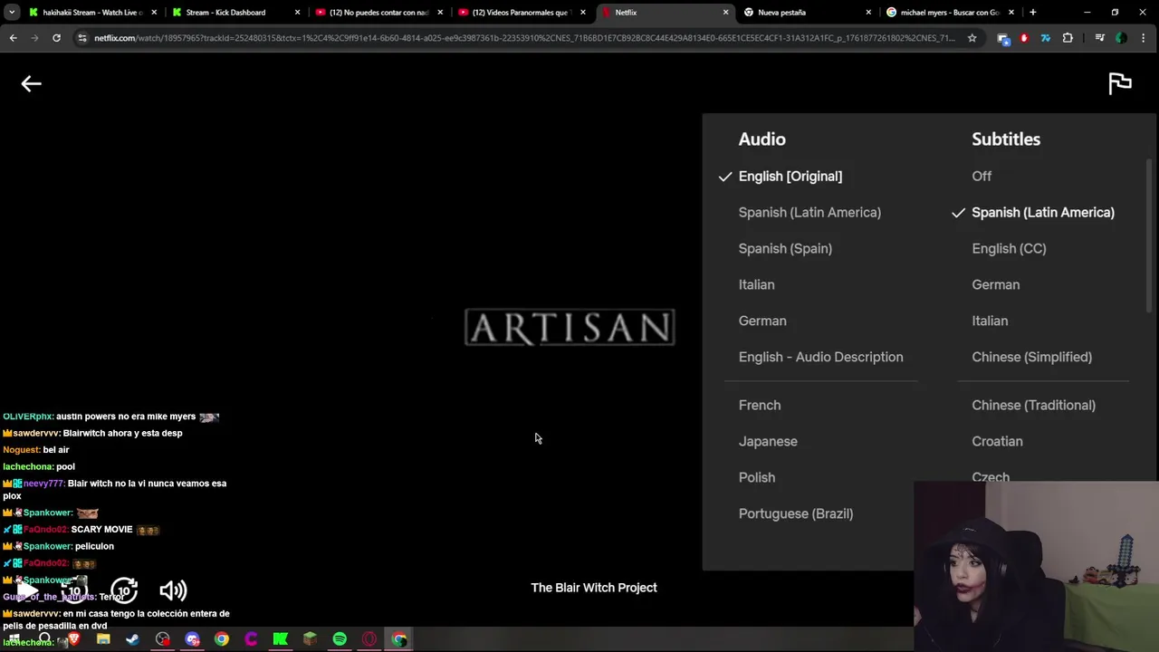Choose French audio
This screenshot has width=1159, height=652.
pos(760,406)
